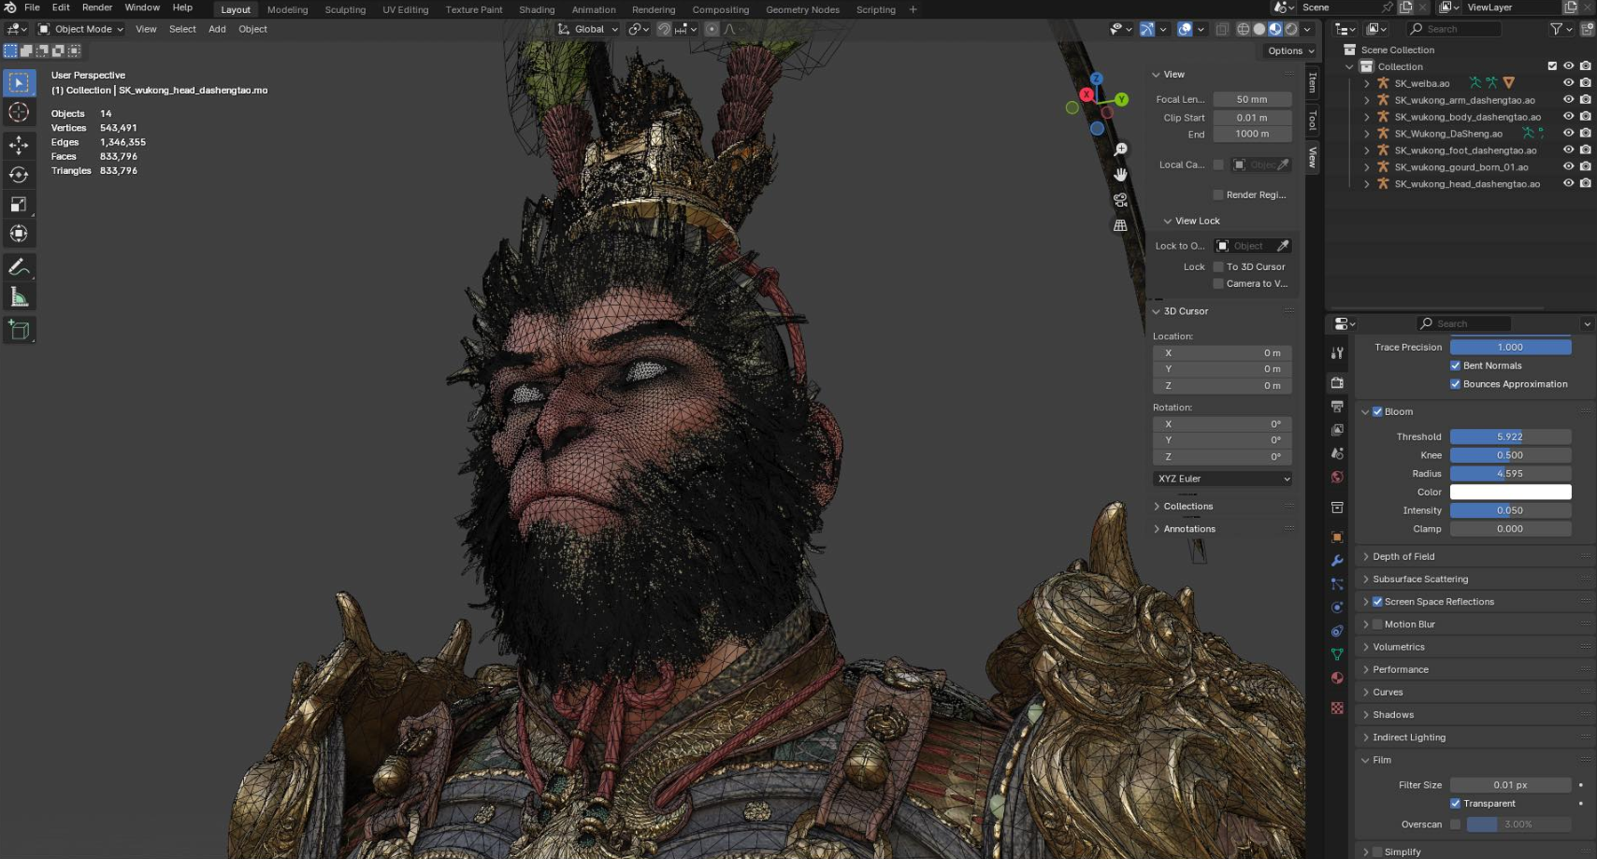Select the Scale tool
This screenshot has height=859, width=1597.
click(x=19, y=204)
